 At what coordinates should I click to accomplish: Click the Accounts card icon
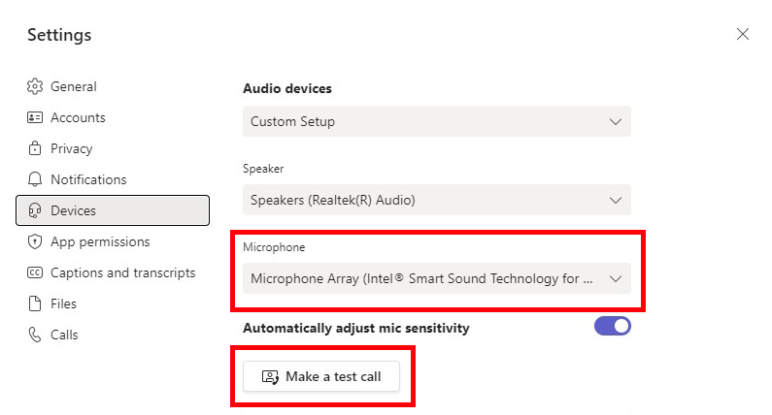(35, 117)
